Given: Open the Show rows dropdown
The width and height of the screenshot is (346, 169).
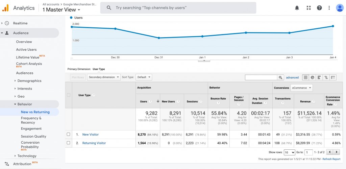Looking at the screenshot, I should [290, 152].
